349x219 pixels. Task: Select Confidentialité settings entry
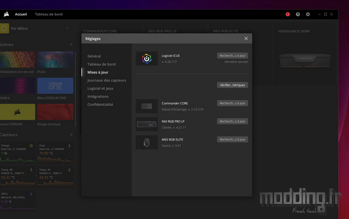(x=100, y=104)
